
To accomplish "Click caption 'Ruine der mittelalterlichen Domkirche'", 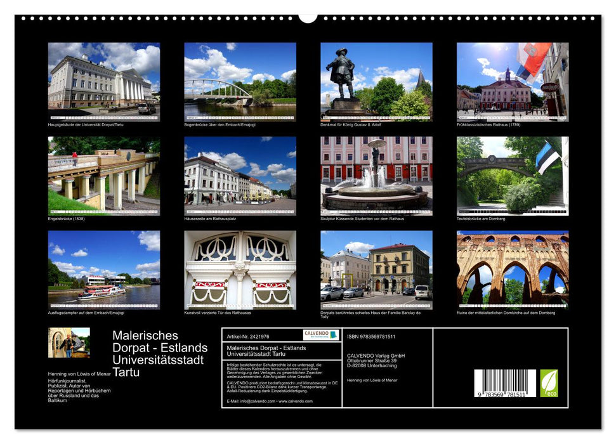I will [506, 313].
